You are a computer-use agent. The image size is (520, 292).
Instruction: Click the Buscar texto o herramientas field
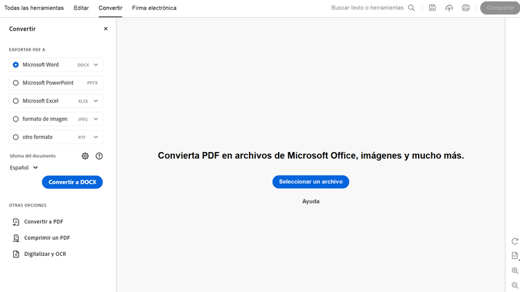(367, 8)
